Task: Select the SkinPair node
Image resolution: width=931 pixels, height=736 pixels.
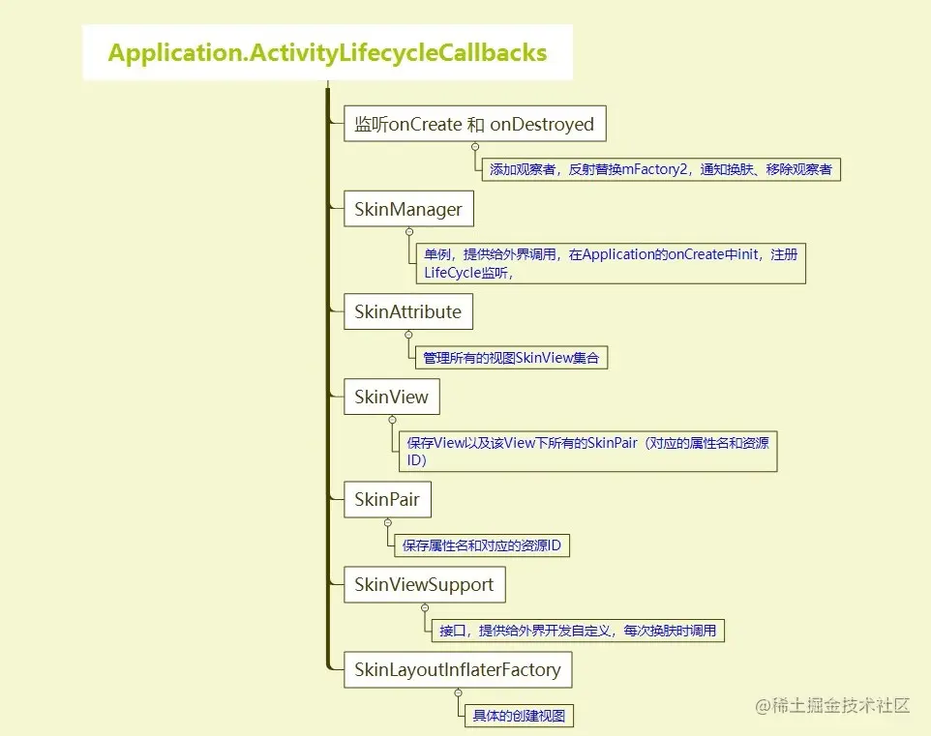Action: (387, 499)
